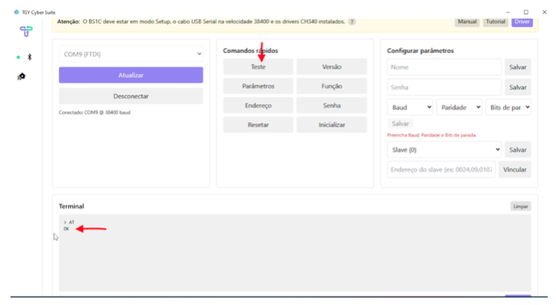Open the Baud rate dropdown
556x305 pixels.
coord(410,107)
